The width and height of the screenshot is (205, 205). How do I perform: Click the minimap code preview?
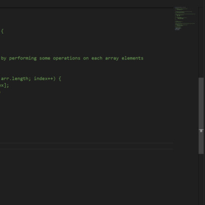click(x=186, y=18)
